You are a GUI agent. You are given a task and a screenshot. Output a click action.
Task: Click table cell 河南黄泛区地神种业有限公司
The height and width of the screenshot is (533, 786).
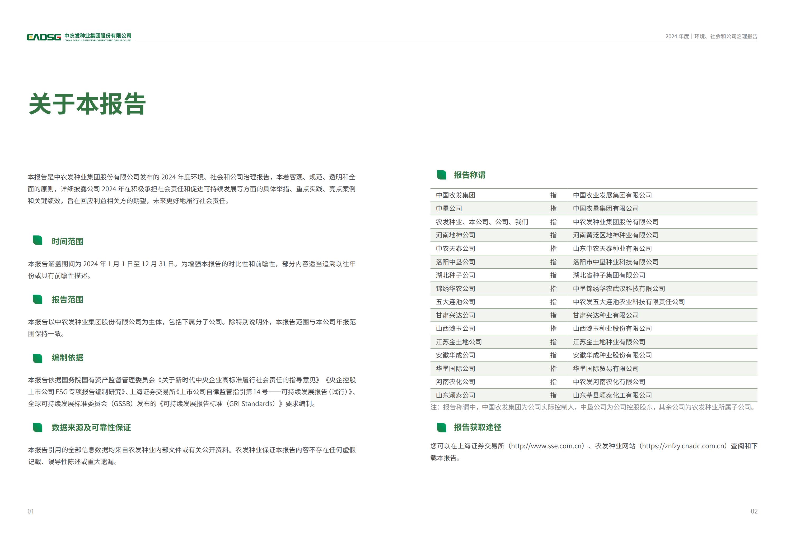point(616,235)
